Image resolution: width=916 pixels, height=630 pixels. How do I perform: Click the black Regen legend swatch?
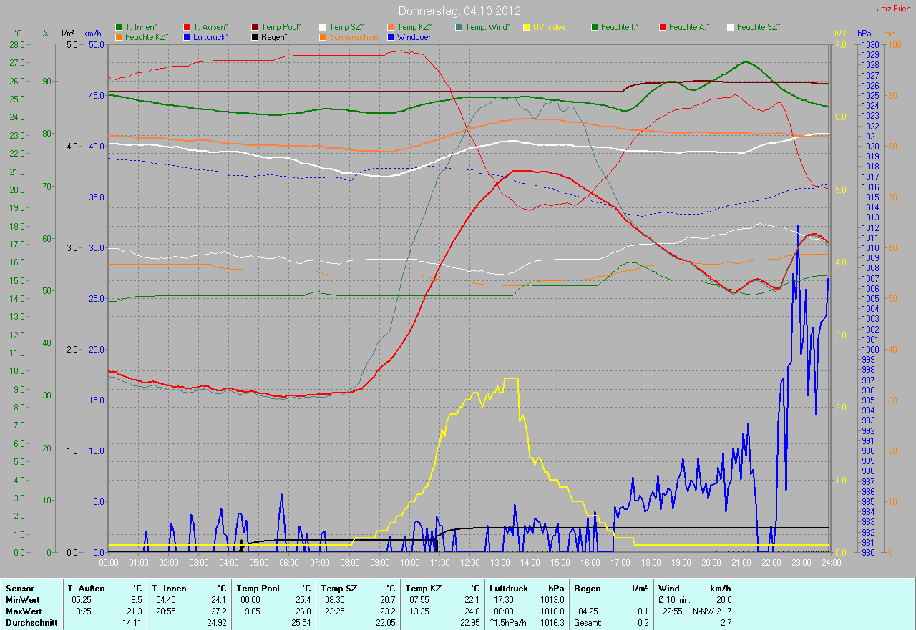tap(255, 36)
